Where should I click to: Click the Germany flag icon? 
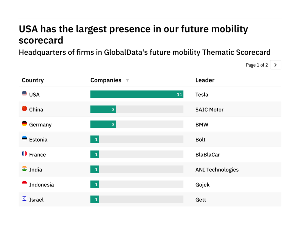24,124
